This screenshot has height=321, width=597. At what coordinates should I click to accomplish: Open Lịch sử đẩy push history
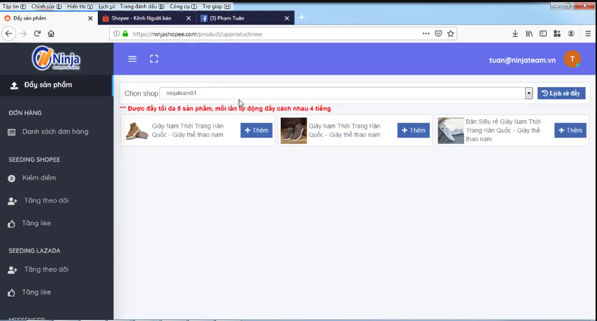pyautogui.click(x=561, y=93)
